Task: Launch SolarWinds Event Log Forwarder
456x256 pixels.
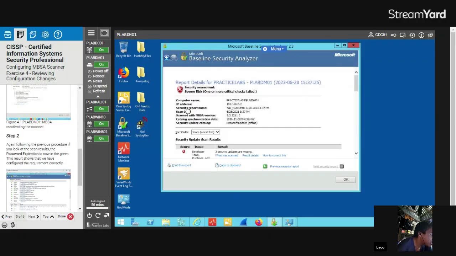Action: pyautogui.click(x=124, y=177)
